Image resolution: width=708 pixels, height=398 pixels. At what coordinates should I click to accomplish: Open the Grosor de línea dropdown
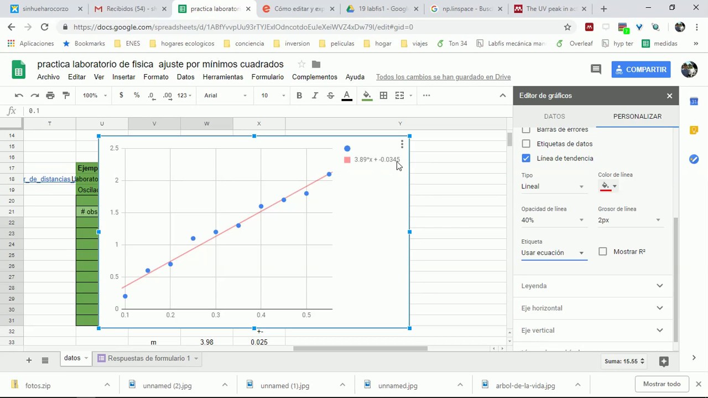point(629,220)
